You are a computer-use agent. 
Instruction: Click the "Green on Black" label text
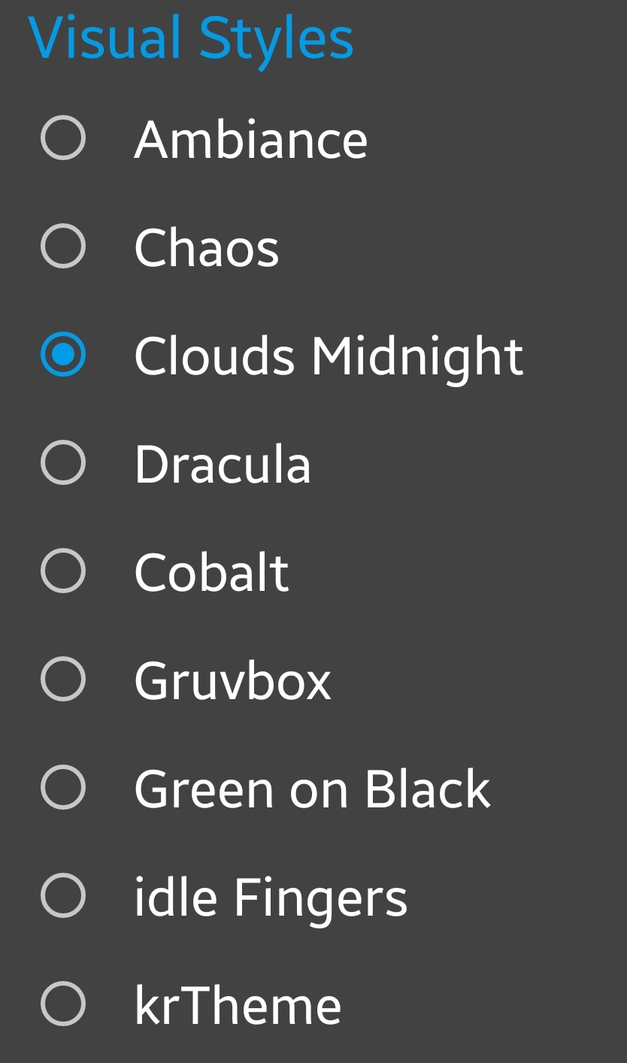click(312, 789)
